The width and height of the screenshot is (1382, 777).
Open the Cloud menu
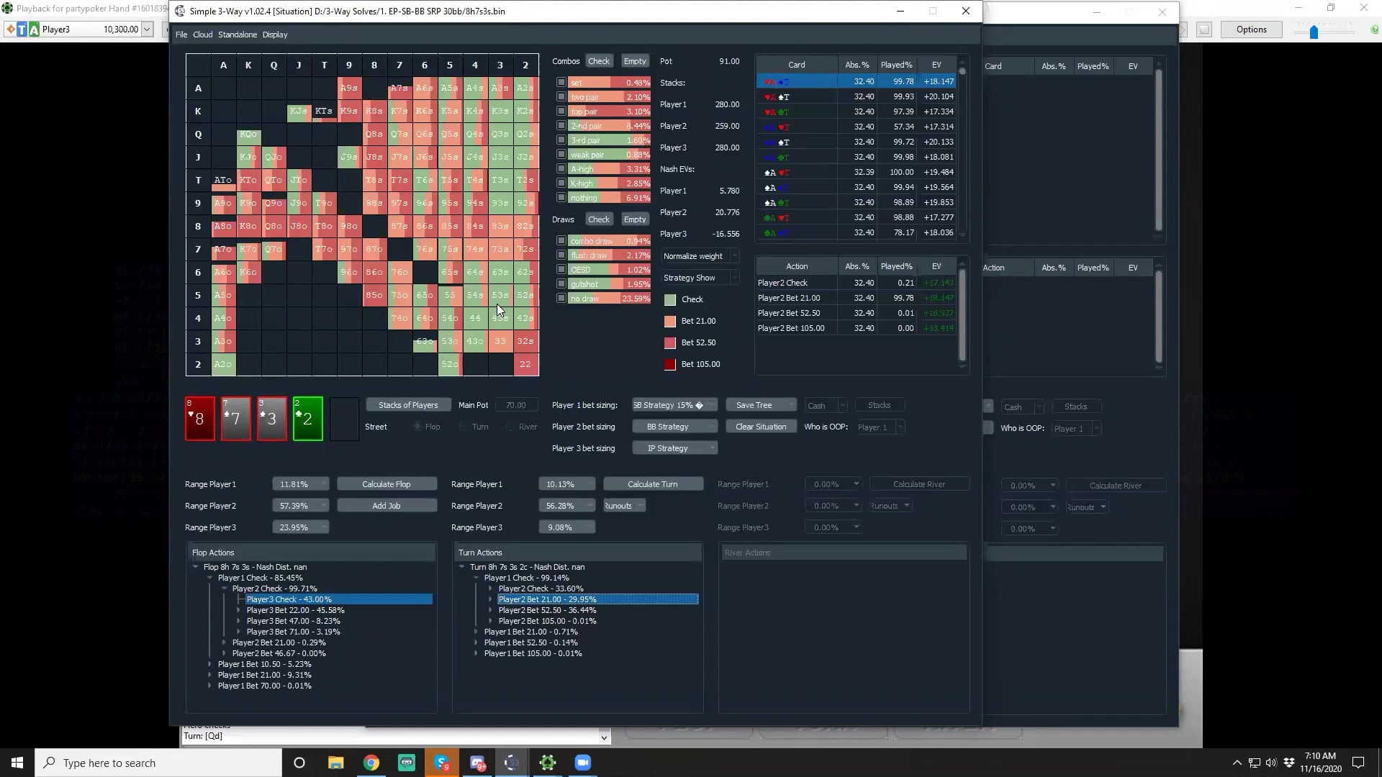coord(202,35)
